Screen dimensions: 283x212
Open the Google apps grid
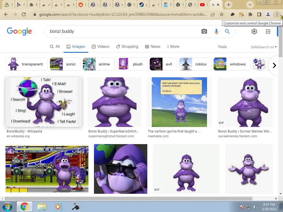pyautogui.click(x=268, y=31)
